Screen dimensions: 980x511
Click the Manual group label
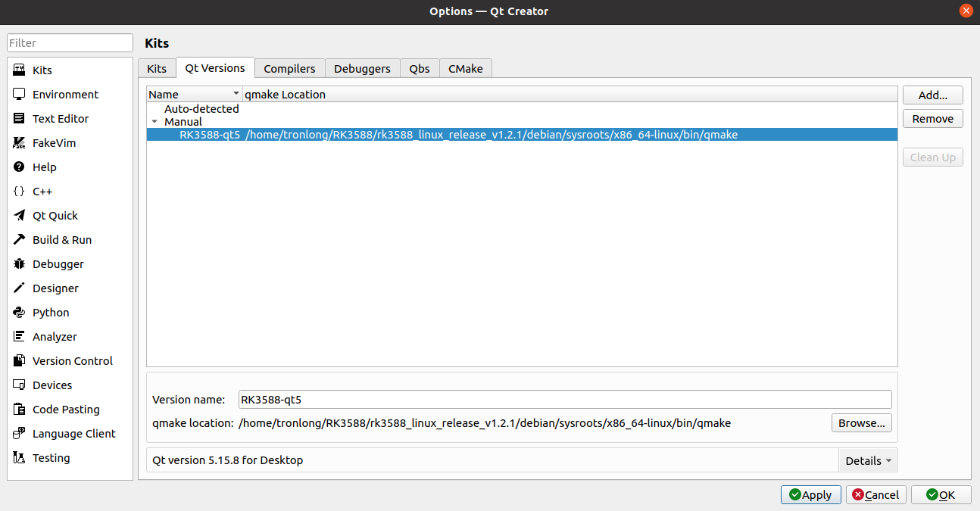click(x=183, y=121)
